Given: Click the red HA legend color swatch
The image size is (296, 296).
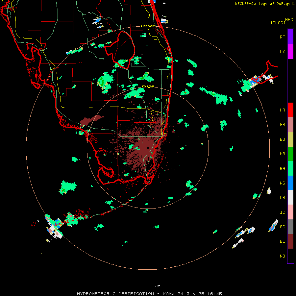Looking at the screenshot, I should (x=290, y=110).
